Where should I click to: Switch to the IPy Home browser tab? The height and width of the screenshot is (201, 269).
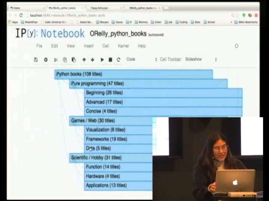pos(26,8)
